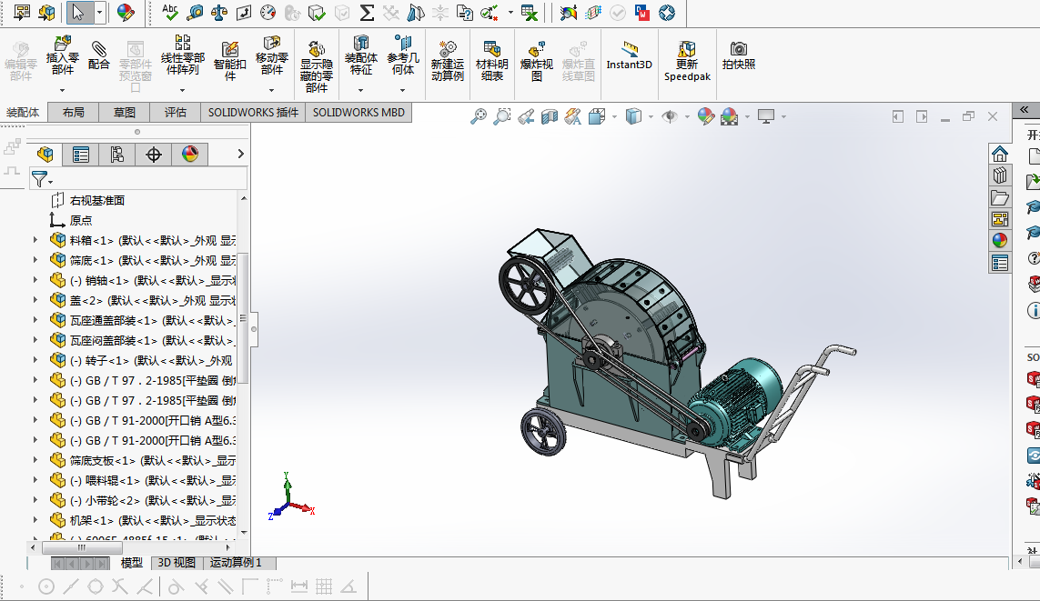Switch to the 布局 ribbon tab

tap(73, 112)
